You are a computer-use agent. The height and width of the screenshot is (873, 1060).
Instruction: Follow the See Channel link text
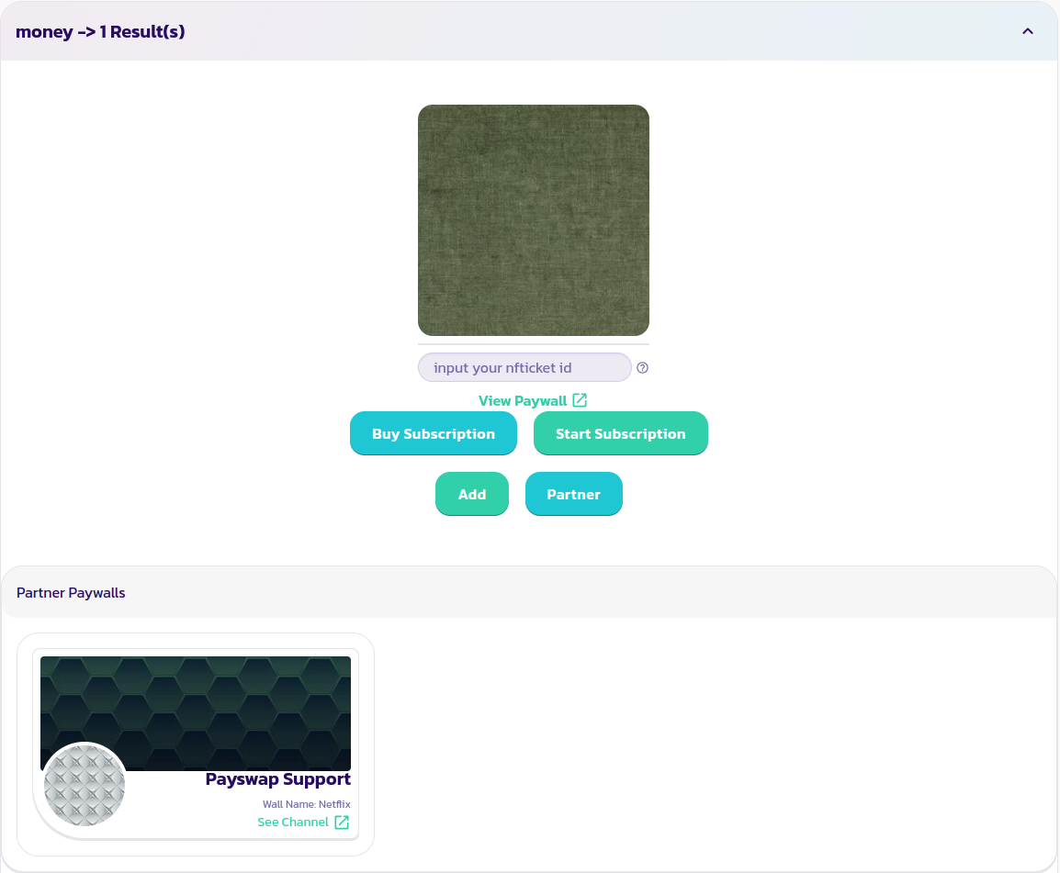point(293,823)
